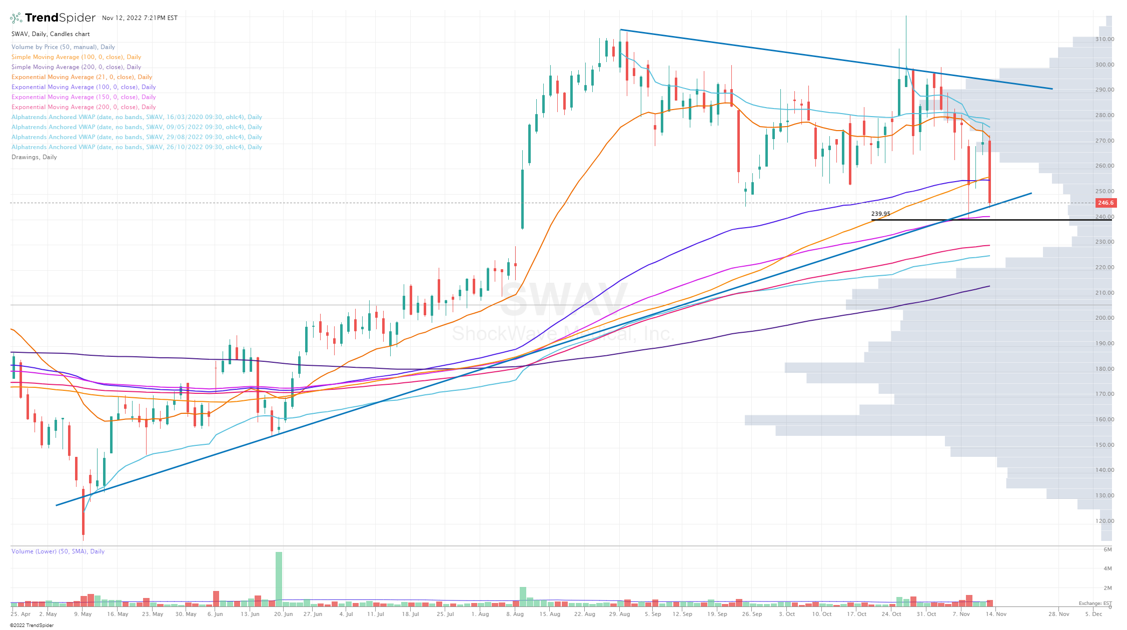This screenshot has height=630, width=1127.
Task: Click the 200.00 price axis label
Action: pos(1104,318)
